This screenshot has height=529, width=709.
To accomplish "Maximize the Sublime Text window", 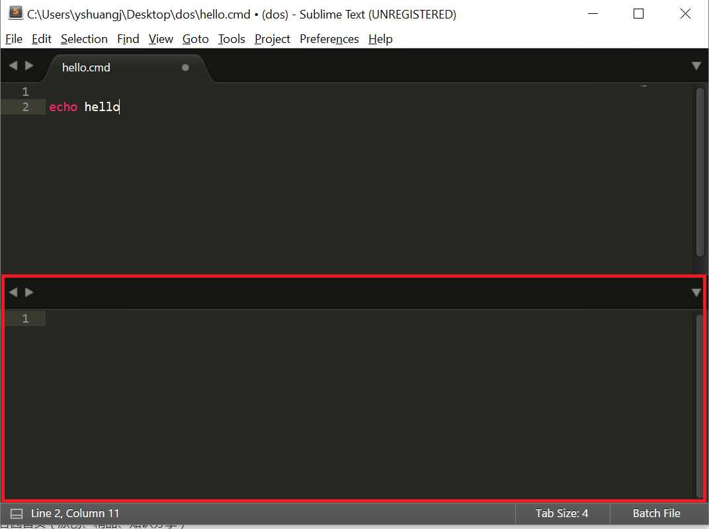I will click(x=638, y=14).
